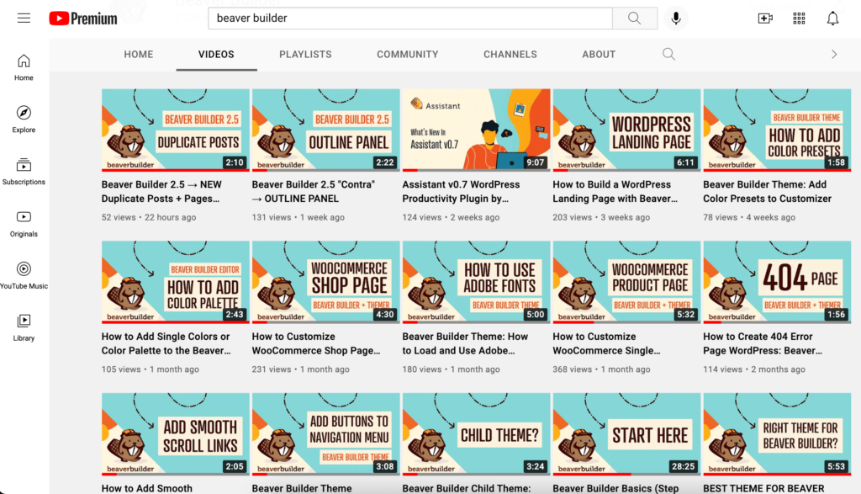Activate voice search microphone

pos(675,19)
